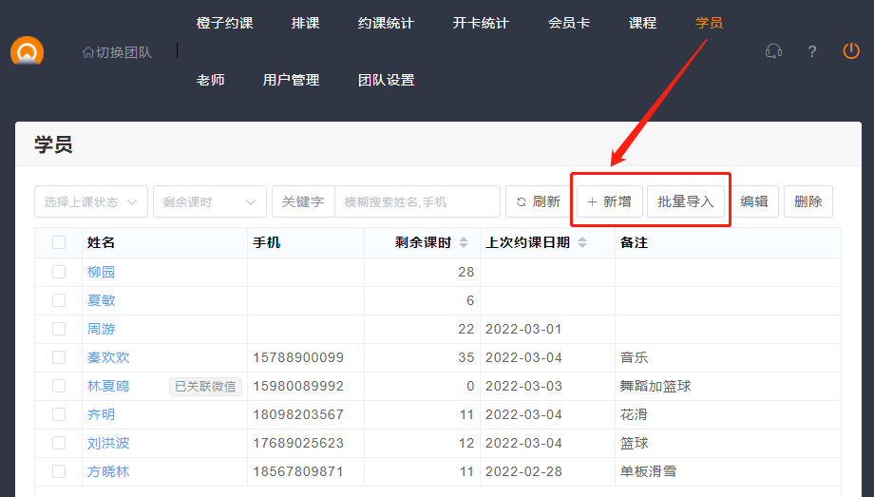Focus the keyword search input field
Image resolution: width=874 pixels, height=497 pixels.
click(x=417, y=201)
